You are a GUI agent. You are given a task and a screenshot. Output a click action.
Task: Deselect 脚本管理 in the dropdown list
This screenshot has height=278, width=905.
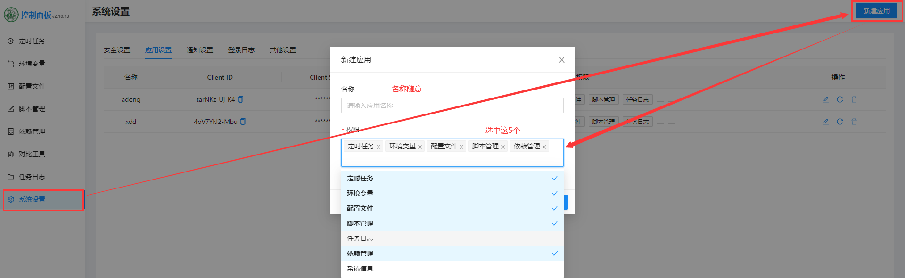pyautogui.click(x=452, y=223)
